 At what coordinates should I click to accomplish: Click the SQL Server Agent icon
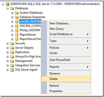coord(12,70)
